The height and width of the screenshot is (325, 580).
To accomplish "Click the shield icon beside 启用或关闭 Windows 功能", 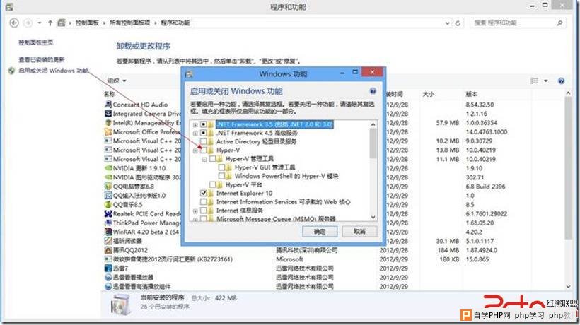I will (x=11, y=71).
